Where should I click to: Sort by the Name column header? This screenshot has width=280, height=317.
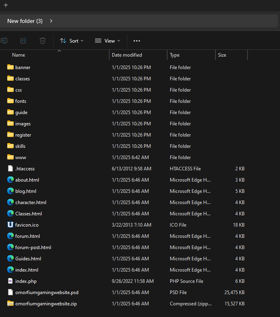tap(19, 55)
